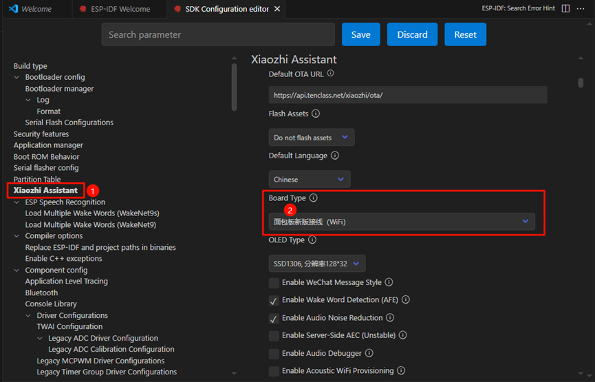The image size is (595, 382).
Task: Collapse ESP Speech Recognition node
Action: tap(17, 202)
